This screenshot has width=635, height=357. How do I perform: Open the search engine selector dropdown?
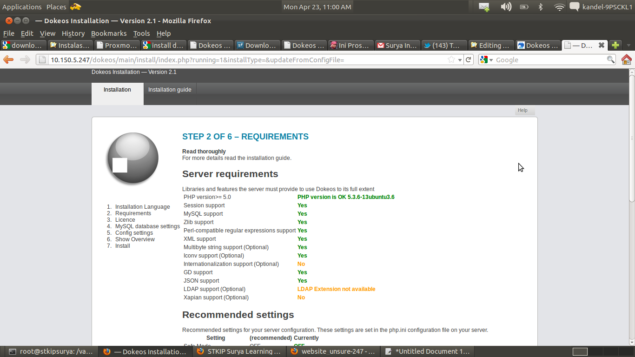[x=487, y=59]
